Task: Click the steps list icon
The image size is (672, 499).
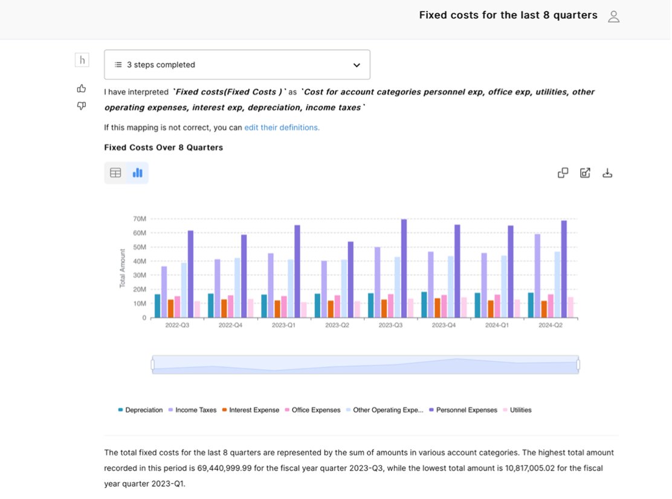Action: coord(118,65)
